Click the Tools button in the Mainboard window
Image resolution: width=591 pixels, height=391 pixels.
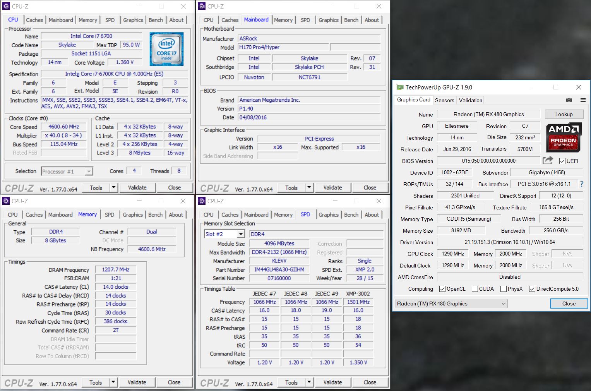point(291,187)
